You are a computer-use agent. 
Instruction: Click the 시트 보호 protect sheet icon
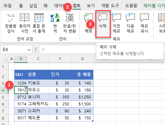(162, 23)
